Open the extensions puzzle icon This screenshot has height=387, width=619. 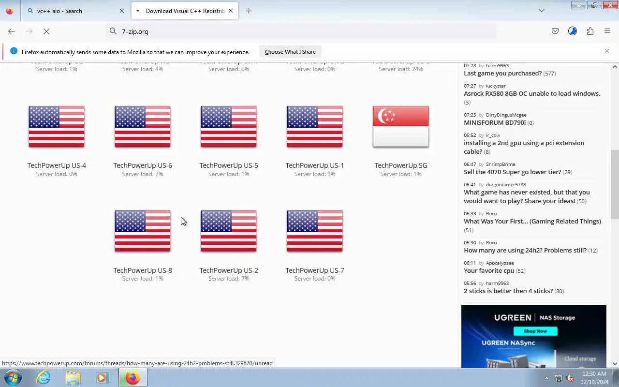[590, 31]
